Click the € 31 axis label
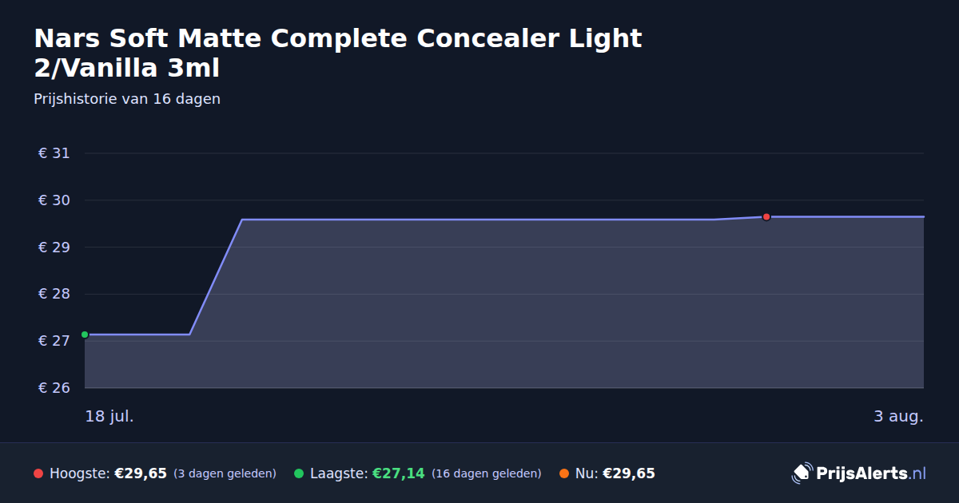The width and height of the screenshot is (959, 503). coord(54,153)
